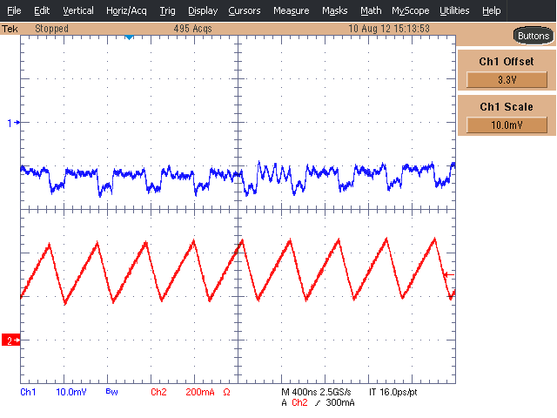Click the 200mA Ch2 scale readout

coord(200,392)
